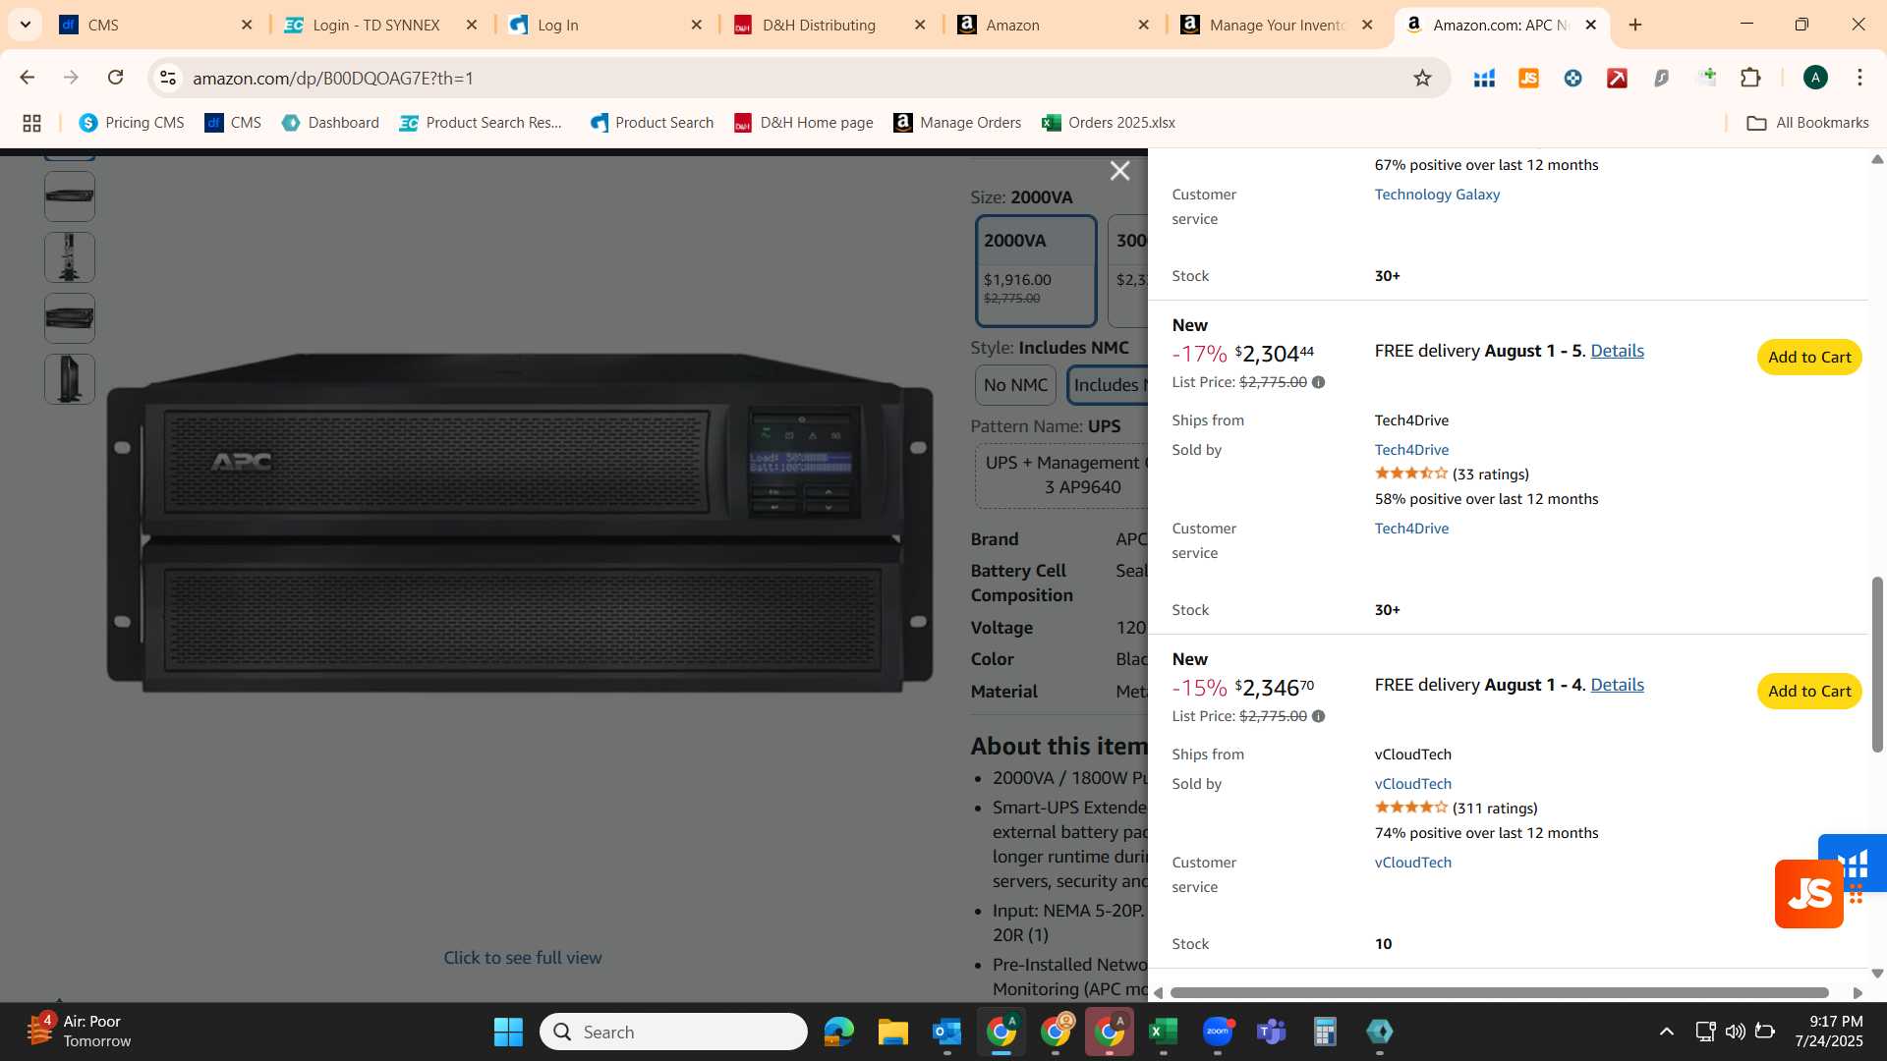Open Chrome profile avatar A
The height and width of the screenshot is (1061, 1887).
1815,78
